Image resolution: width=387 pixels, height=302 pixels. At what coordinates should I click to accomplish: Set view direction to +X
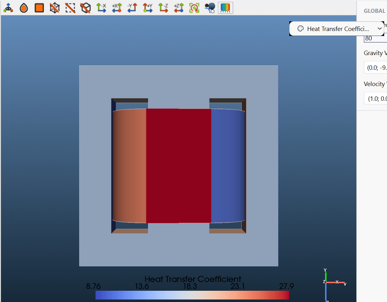point(117,8)
